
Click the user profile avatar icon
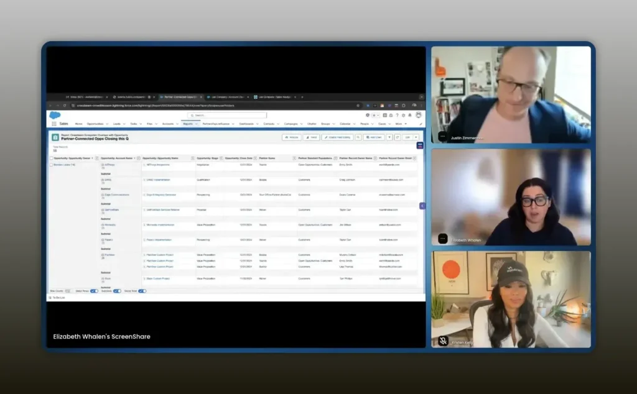pyautogui.click(x=419, y=115)
